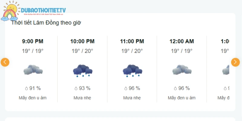242x121 pixels.
Task: Click the 9:00 PM time heading
Action: pos(33,41)
